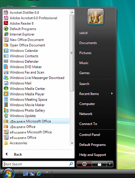Click the programs list scroll down arrow

(x=72, y=143)
